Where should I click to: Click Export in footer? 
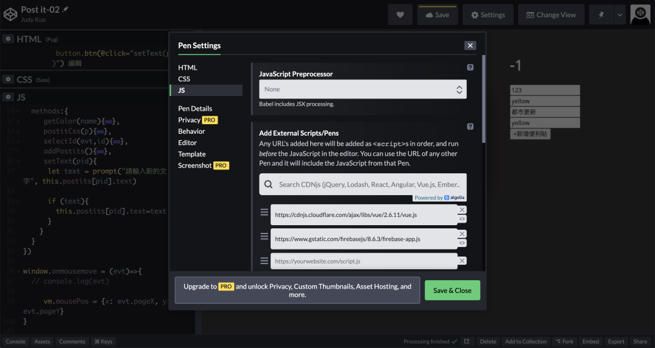[x=616, y=342]
